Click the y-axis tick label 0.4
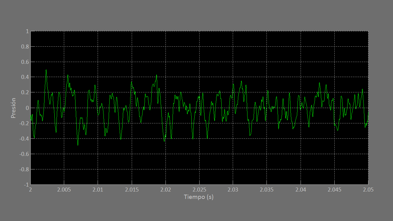The image size is (393, 221). (x=25, y=77)
